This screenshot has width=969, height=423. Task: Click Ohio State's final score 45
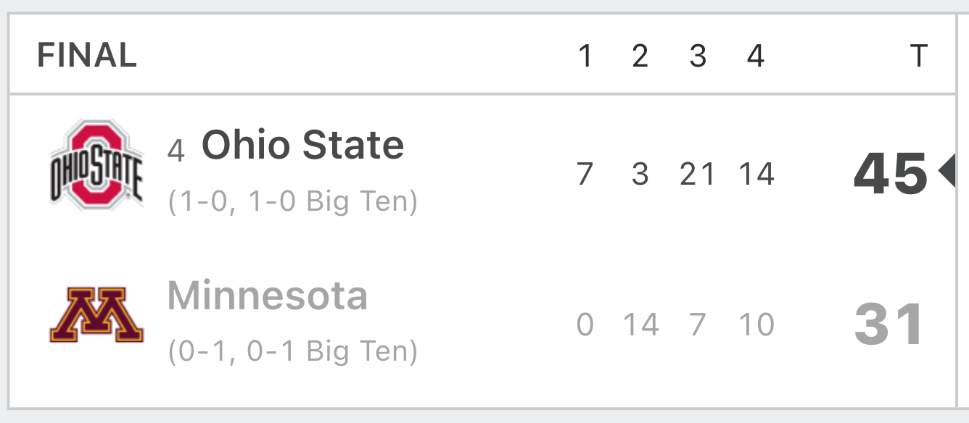pyautogui.click(x=891, y=174)
